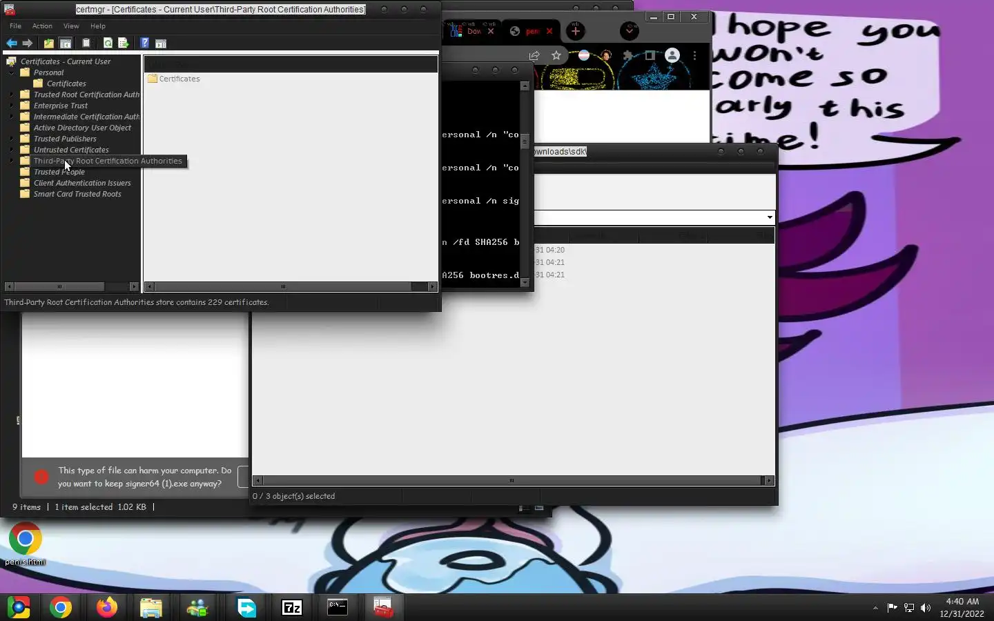Close the 'pen' Chrome tab
Image resolution: width=994 pixels, height=621 pixels.
coord(549,31)
